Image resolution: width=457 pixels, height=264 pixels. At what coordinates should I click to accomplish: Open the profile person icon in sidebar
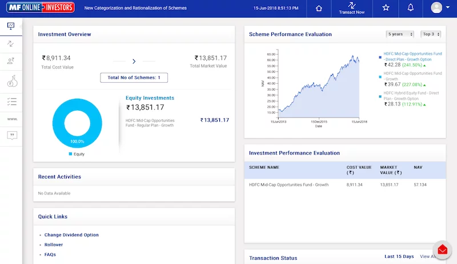coord(11,61)
